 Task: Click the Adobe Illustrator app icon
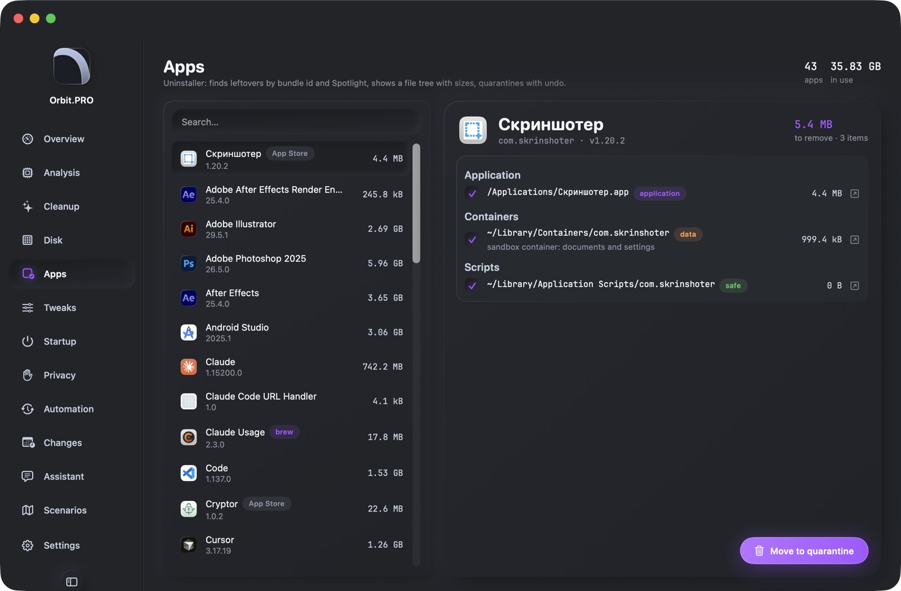click(189, 229)
